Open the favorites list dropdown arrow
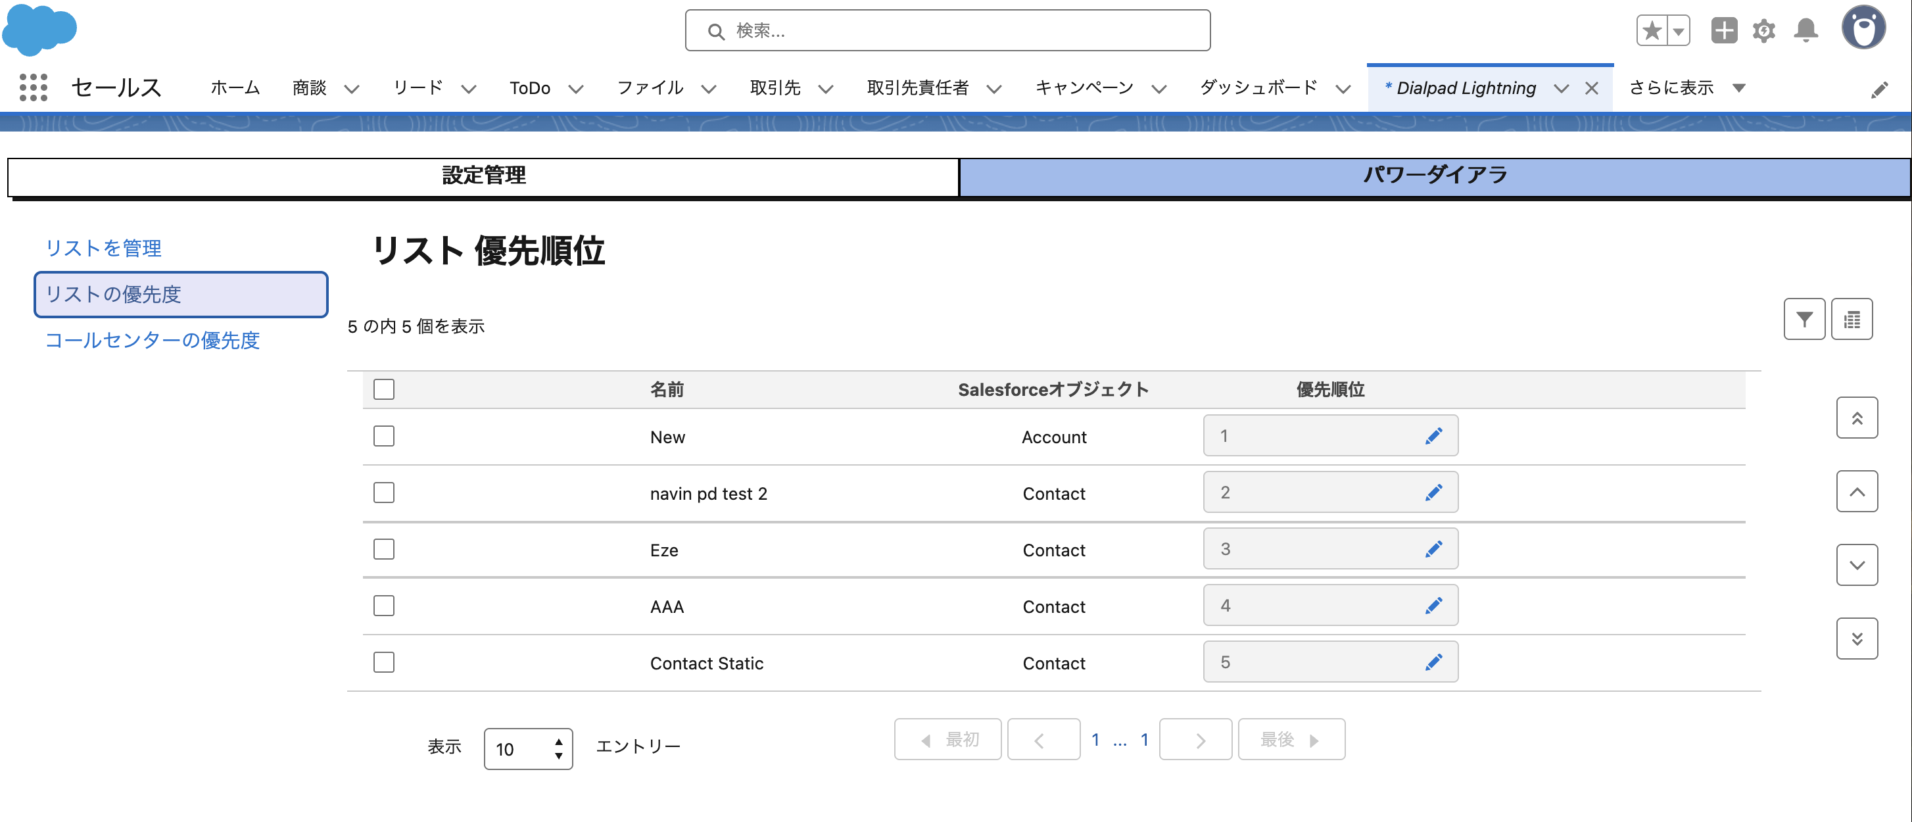The height and width of the screenshot is (822, 1912). point(1678,30)
